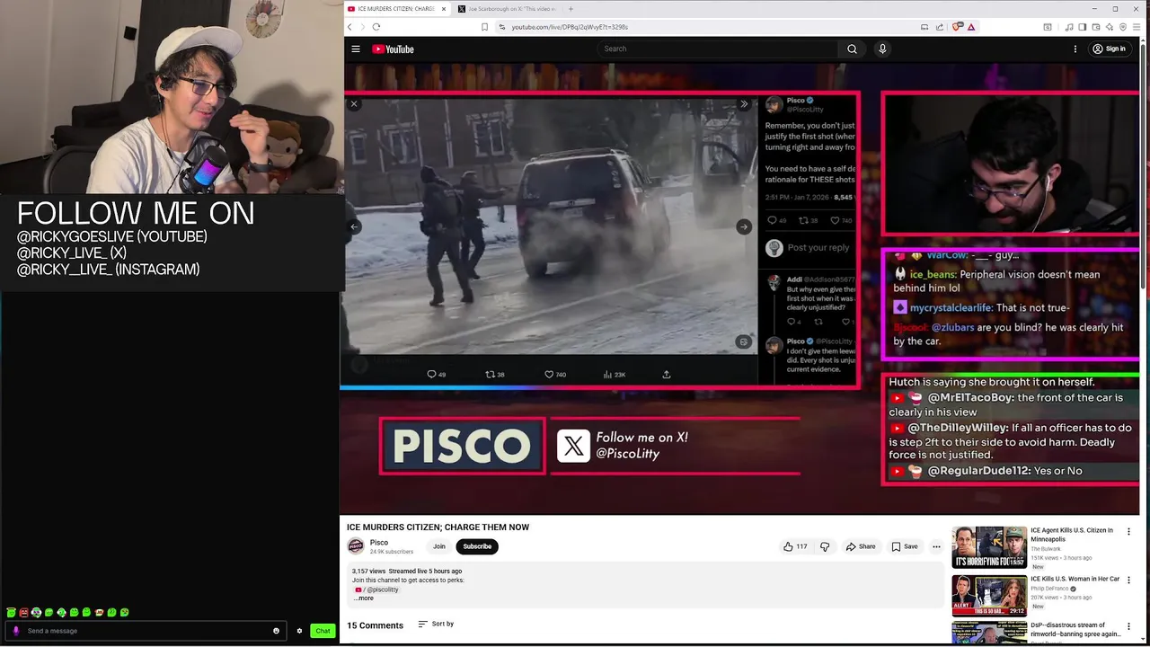
Task: Open the media control music note icon
Action: point(1069,27)
